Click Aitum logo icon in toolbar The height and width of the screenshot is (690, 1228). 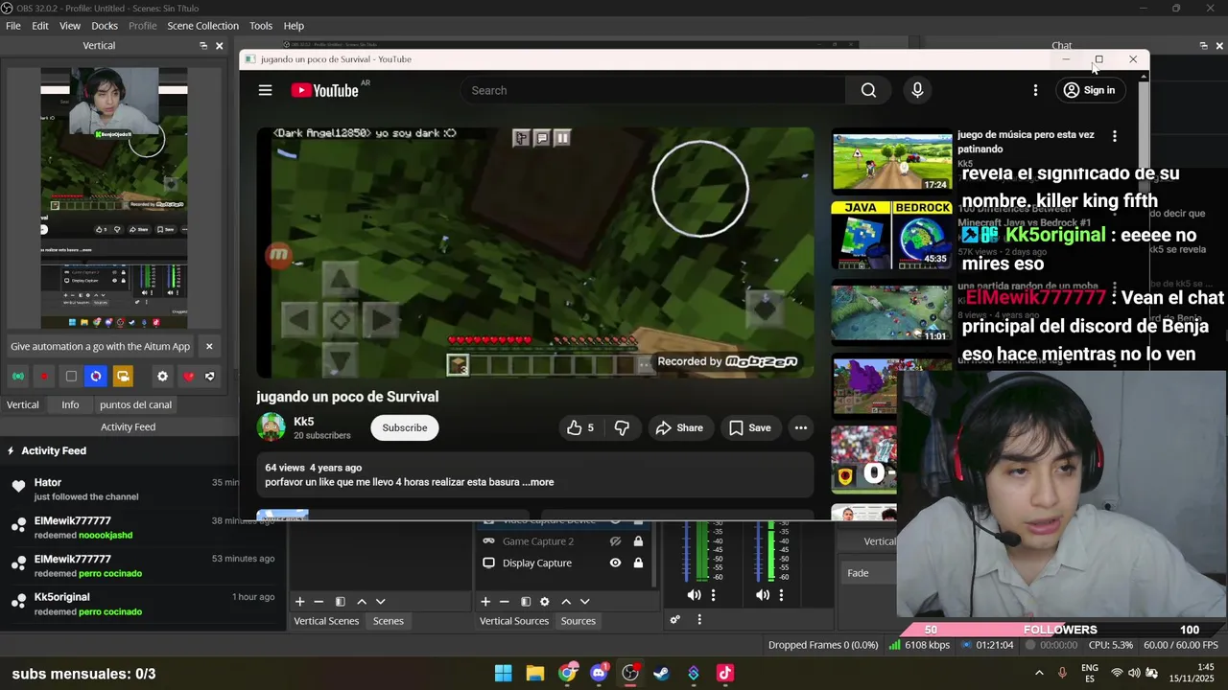coord(210,377)
